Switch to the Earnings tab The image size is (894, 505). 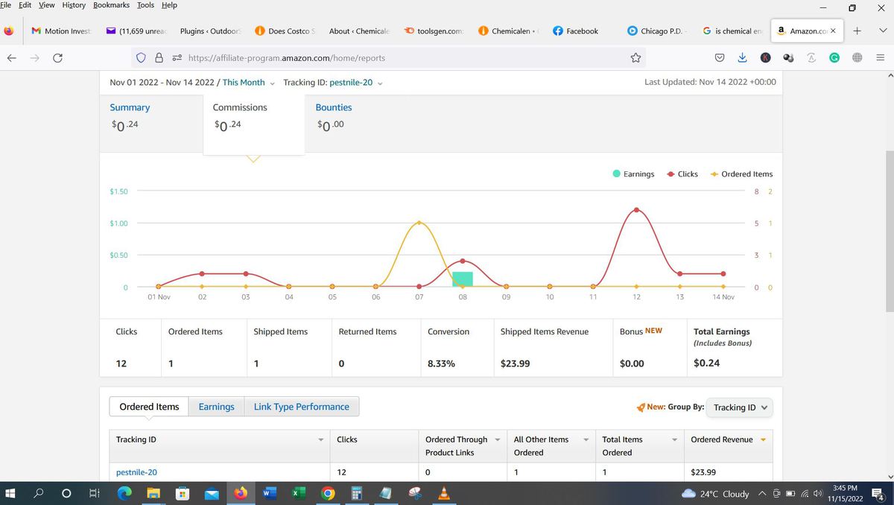pyautogui.click(x=216, y=407)
